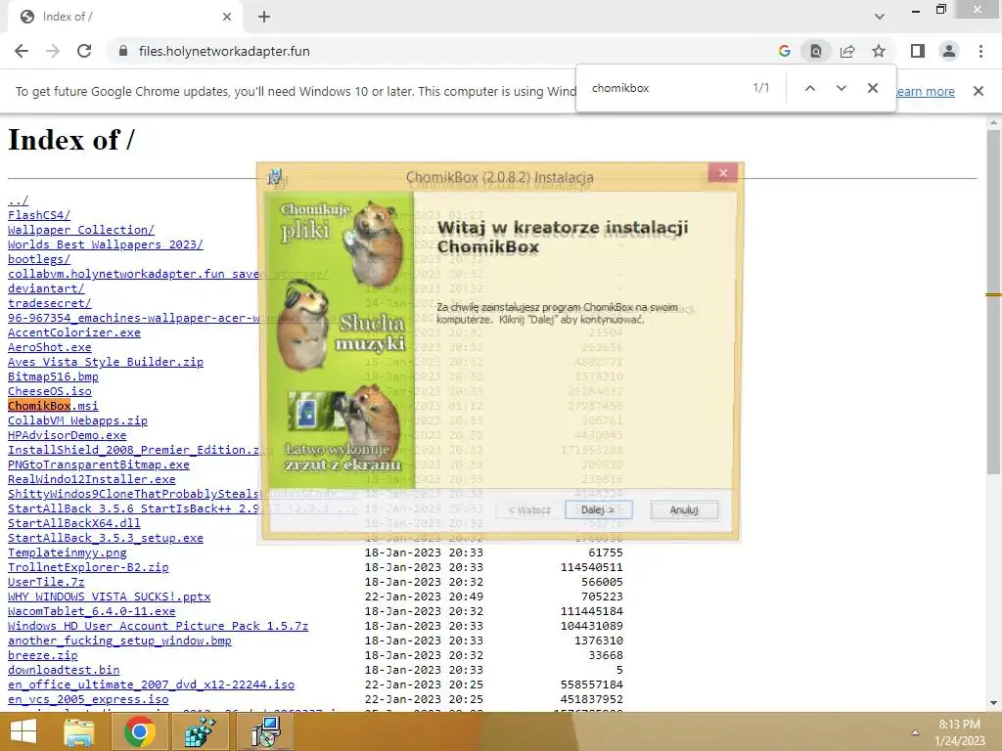Download RealWindo12Installer.exe
Screen dimensions: 1002x751
click(x=91, y=479)
